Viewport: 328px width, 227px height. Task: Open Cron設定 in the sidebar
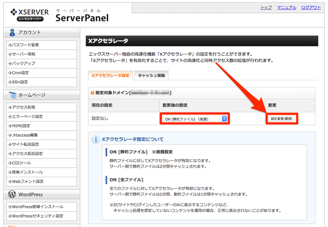tap(41, 73)
